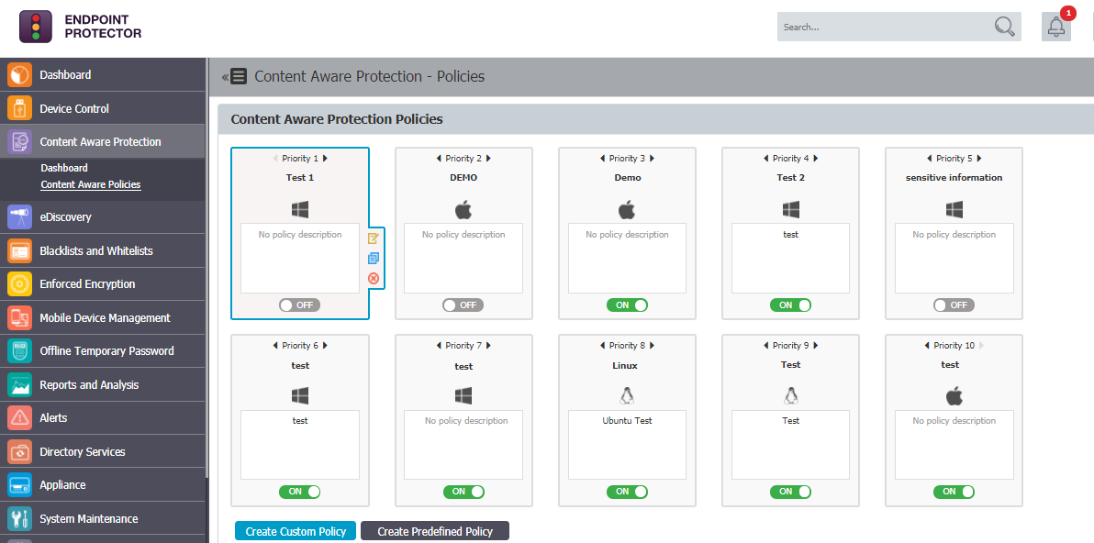This screenshot has height=543, width=1094.
Task: Collapse the sidebar using the menu icon
Action: coord(236,77)
